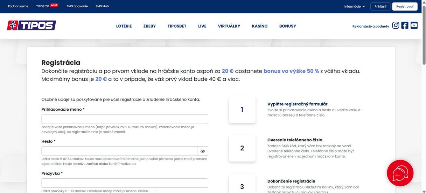The width and height of the screenshot is (426, 193).
Task: Click the TIPOS logo
Action: 32,25
